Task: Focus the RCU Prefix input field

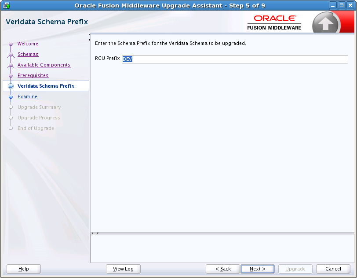Action: coord(235,59)
